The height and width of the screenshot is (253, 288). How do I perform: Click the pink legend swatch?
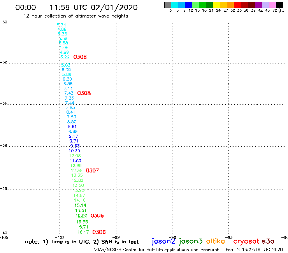[x=272, y=5]
